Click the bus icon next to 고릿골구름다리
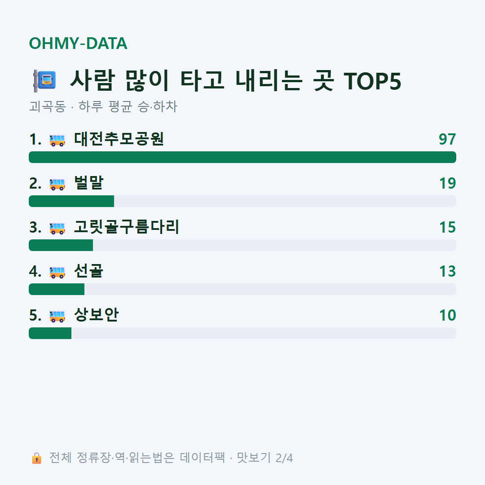Screen dimensions: 485x485 [x=57, y=228]
